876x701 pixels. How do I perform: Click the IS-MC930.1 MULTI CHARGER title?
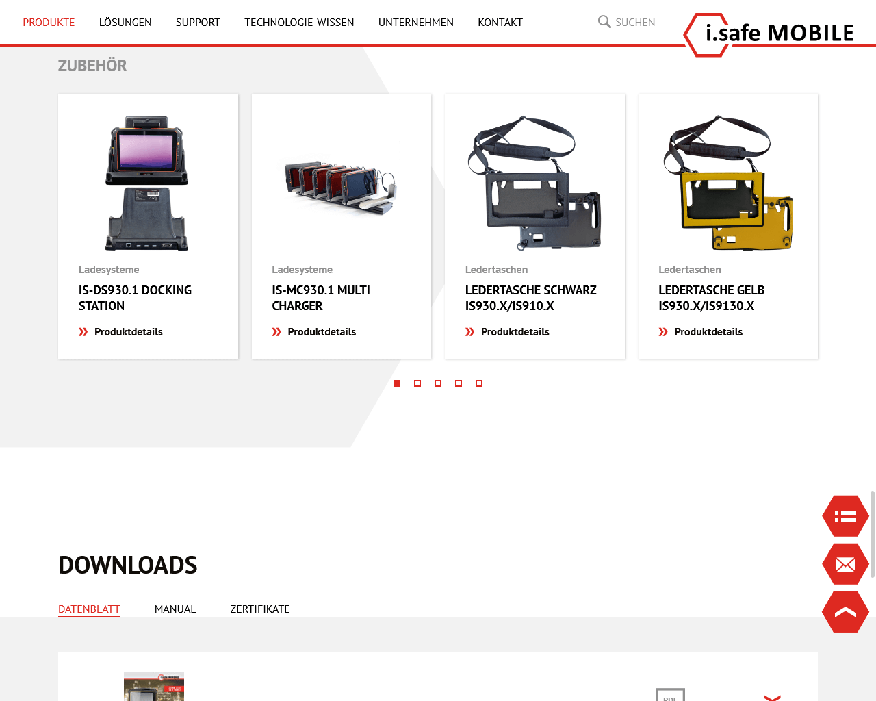pos(321,298)
